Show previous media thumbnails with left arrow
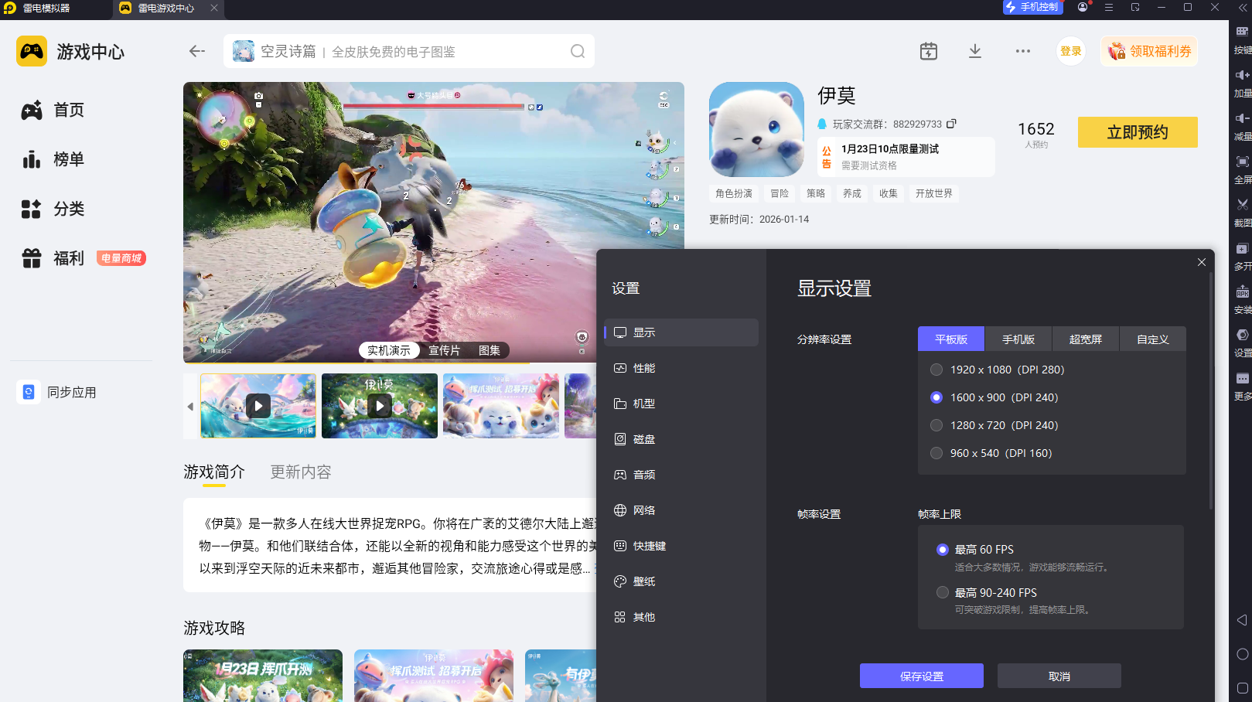The image size is (1252, 702). click(190, 407)
